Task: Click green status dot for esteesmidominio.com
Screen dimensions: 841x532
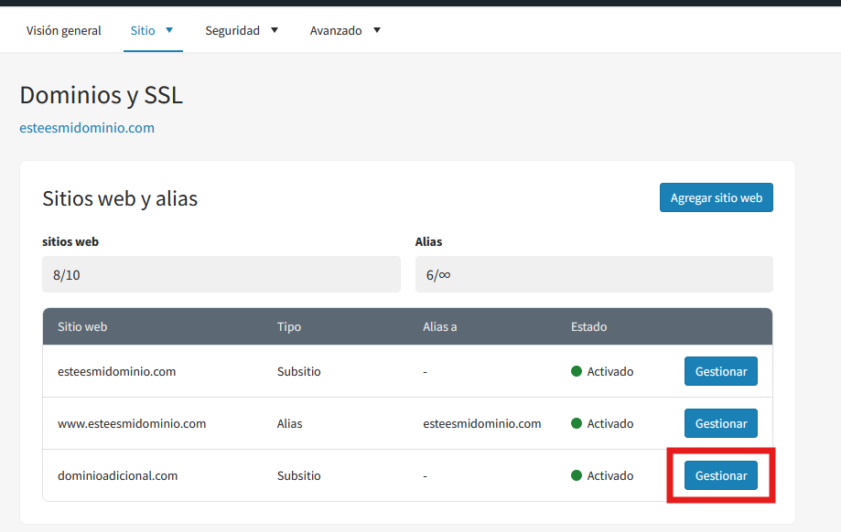Action: (577, 371)
